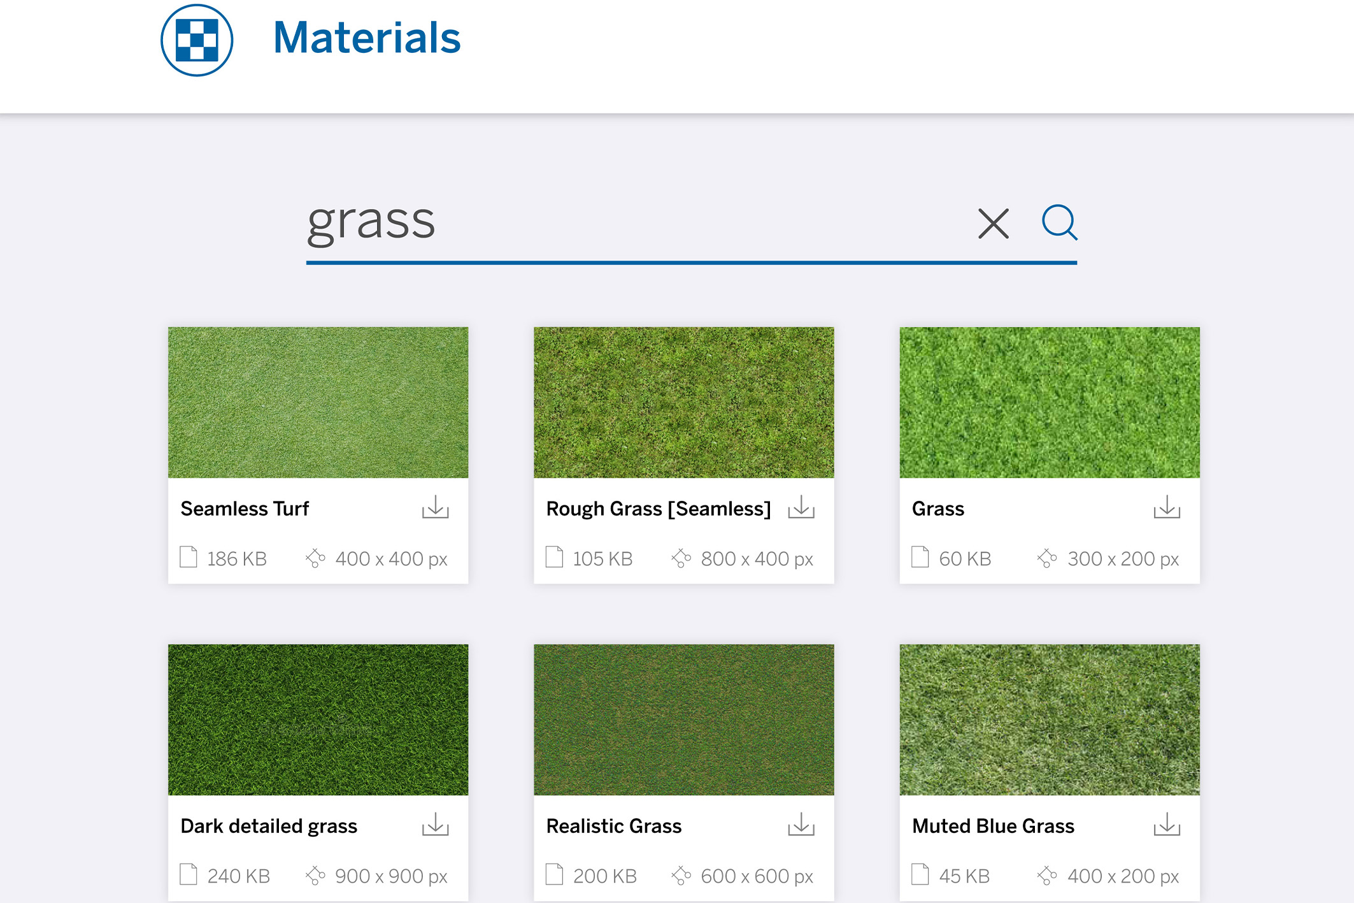Click the 60 KB file size
This screenshot has height=903, width=1354.
[x=965, y=559]
